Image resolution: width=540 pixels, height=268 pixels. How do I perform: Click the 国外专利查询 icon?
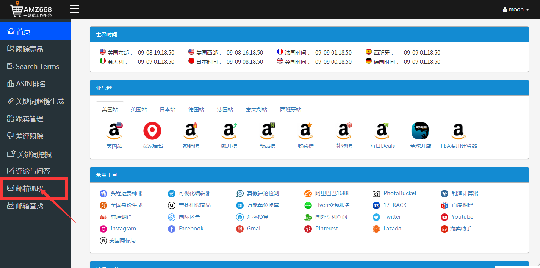point(308,217)
